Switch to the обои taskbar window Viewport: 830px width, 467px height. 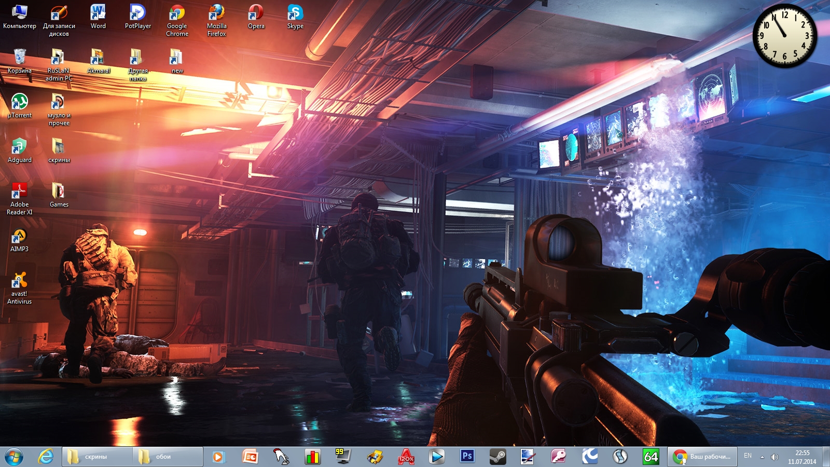click(168, 457)
